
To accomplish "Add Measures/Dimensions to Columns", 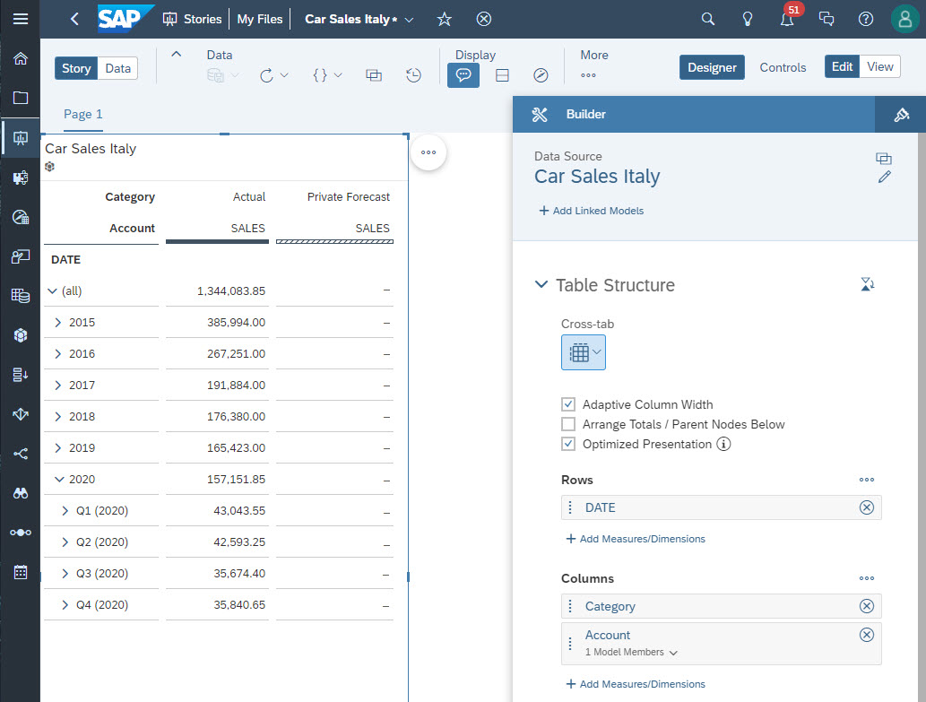I will point(636,684).
